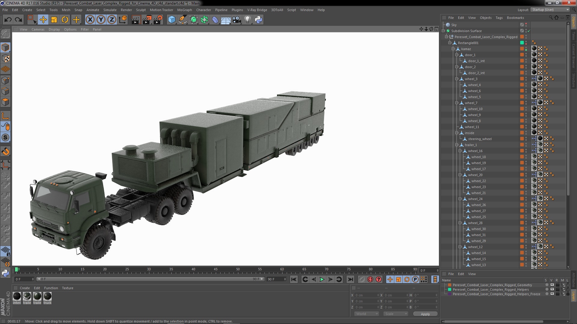The width and height of the screenshot is (577, 324).
Task: Click the magnet tool icon
Action: point(5,152)
